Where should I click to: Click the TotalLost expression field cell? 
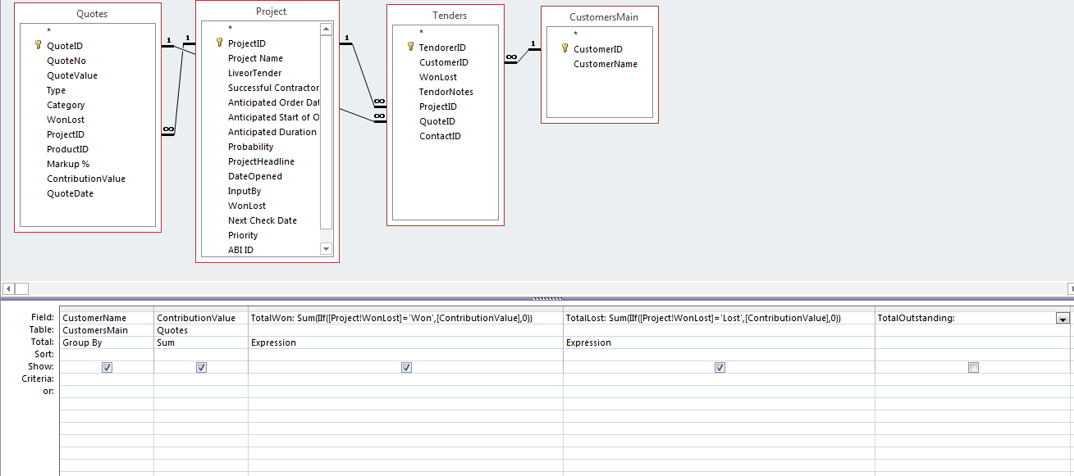719,318
